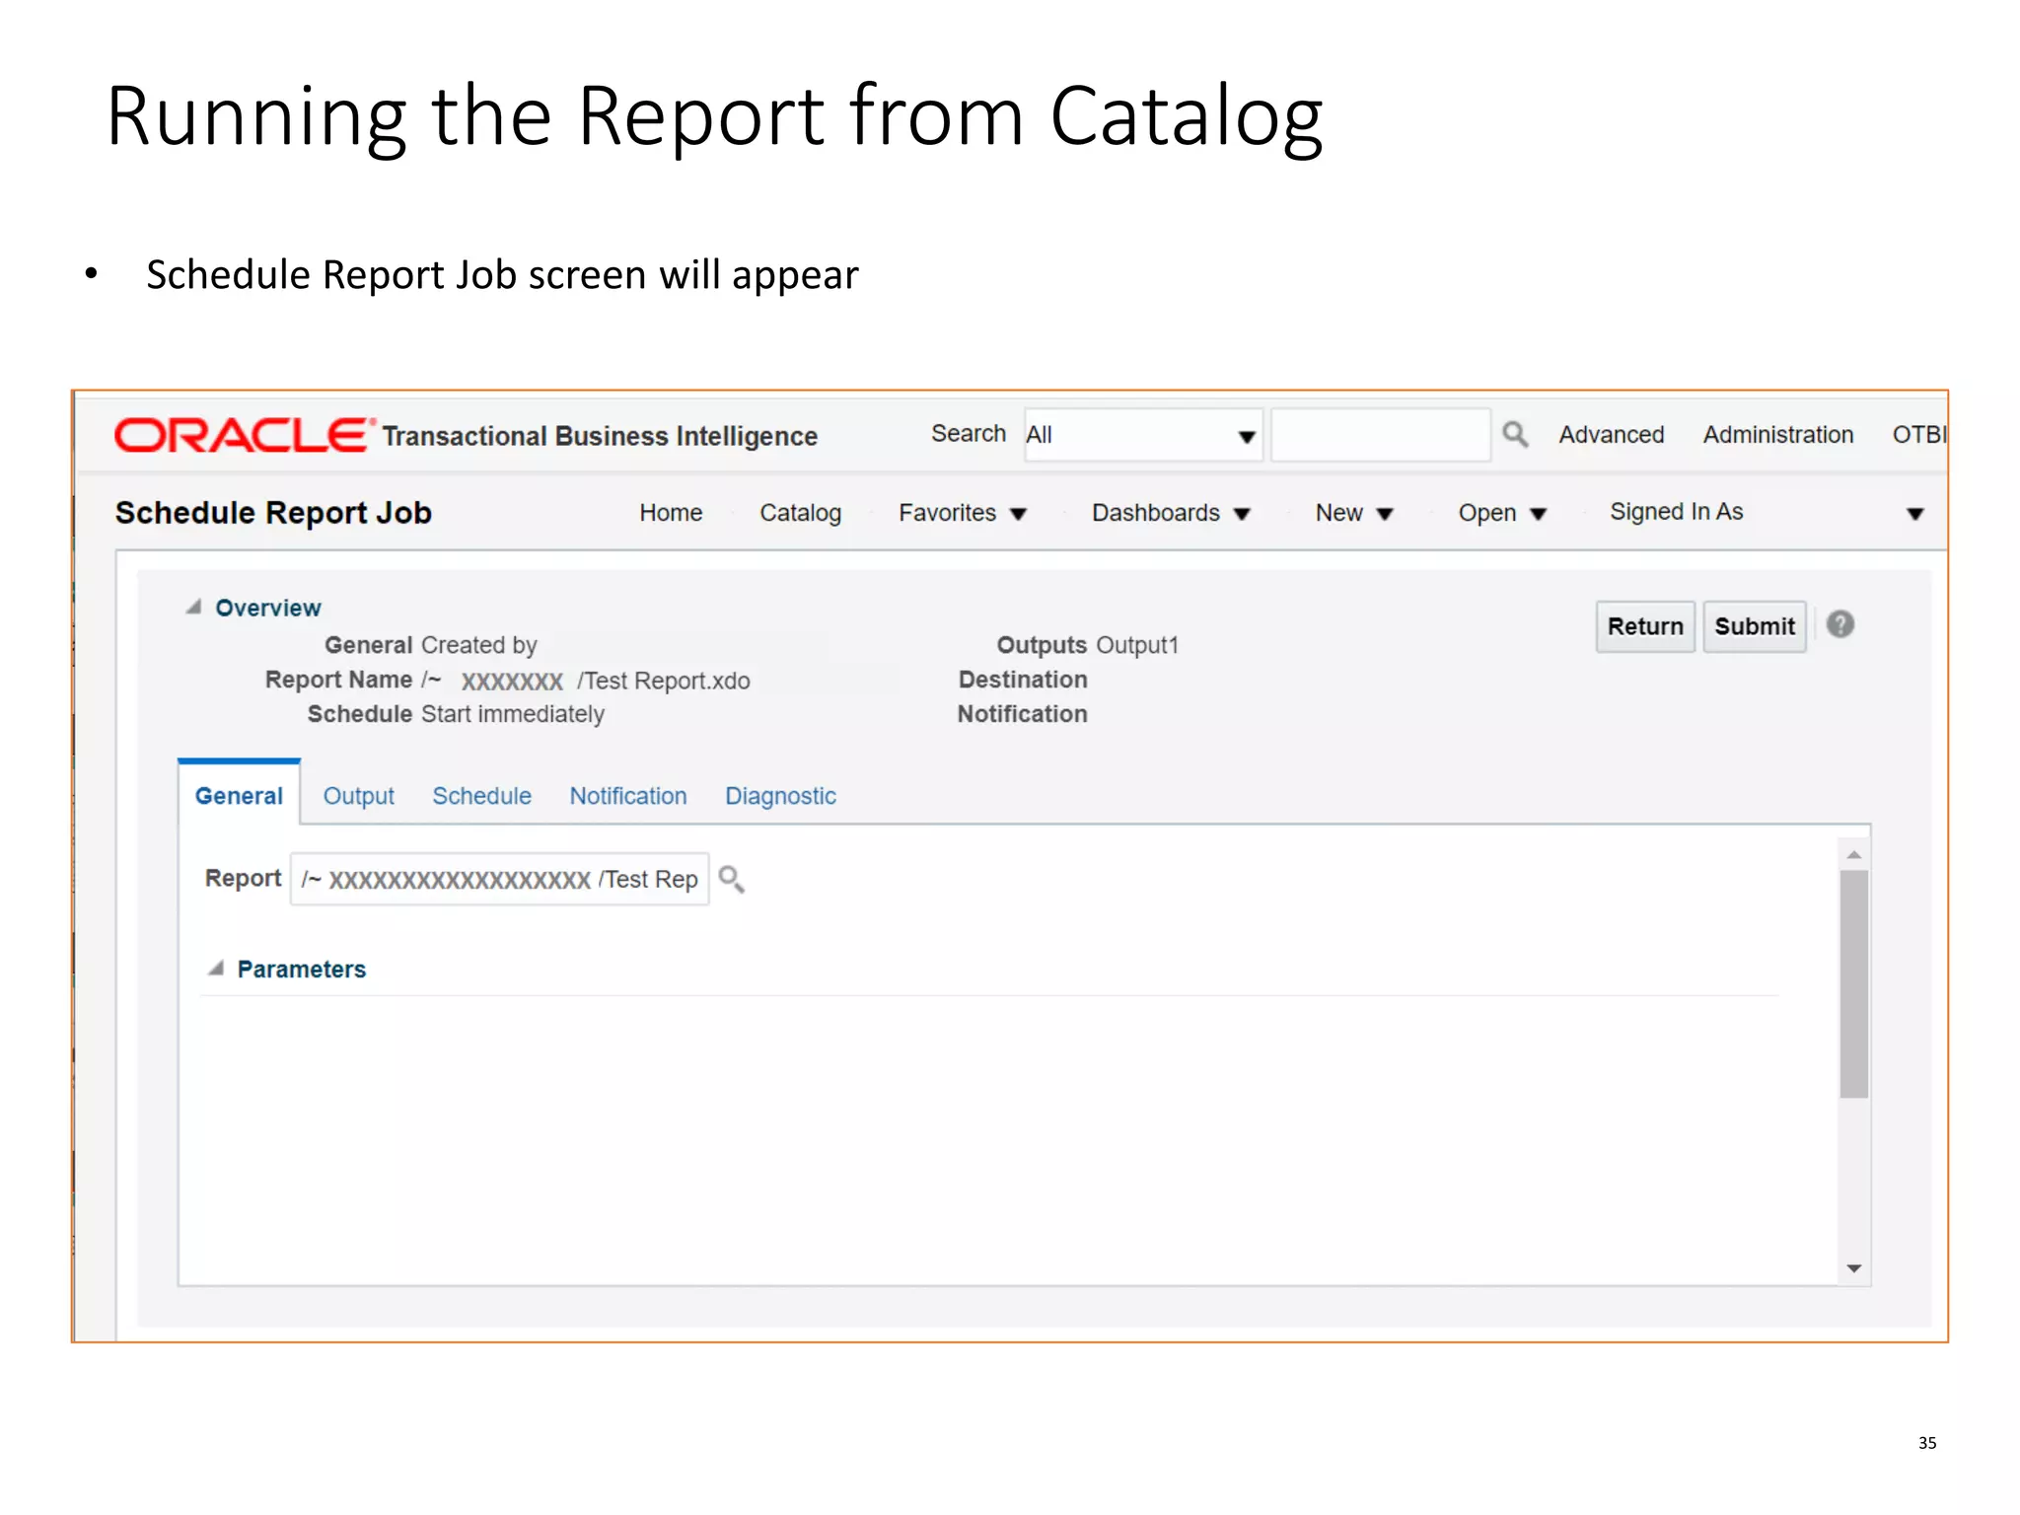Open Advanced search link
This screenshot has width=2020, height=1515.
point(1611,435)
